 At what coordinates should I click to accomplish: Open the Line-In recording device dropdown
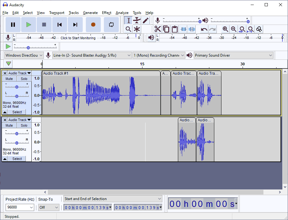tap(92, 55)
